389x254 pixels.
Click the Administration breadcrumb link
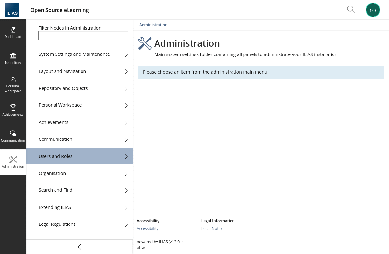[153, 25]
